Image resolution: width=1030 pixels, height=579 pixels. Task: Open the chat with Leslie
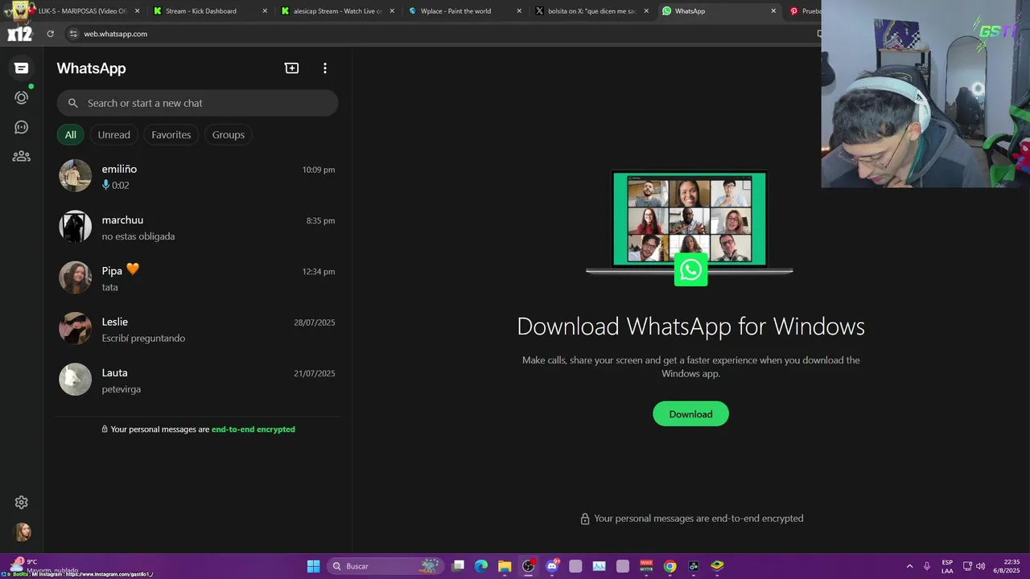pos(197,329)
